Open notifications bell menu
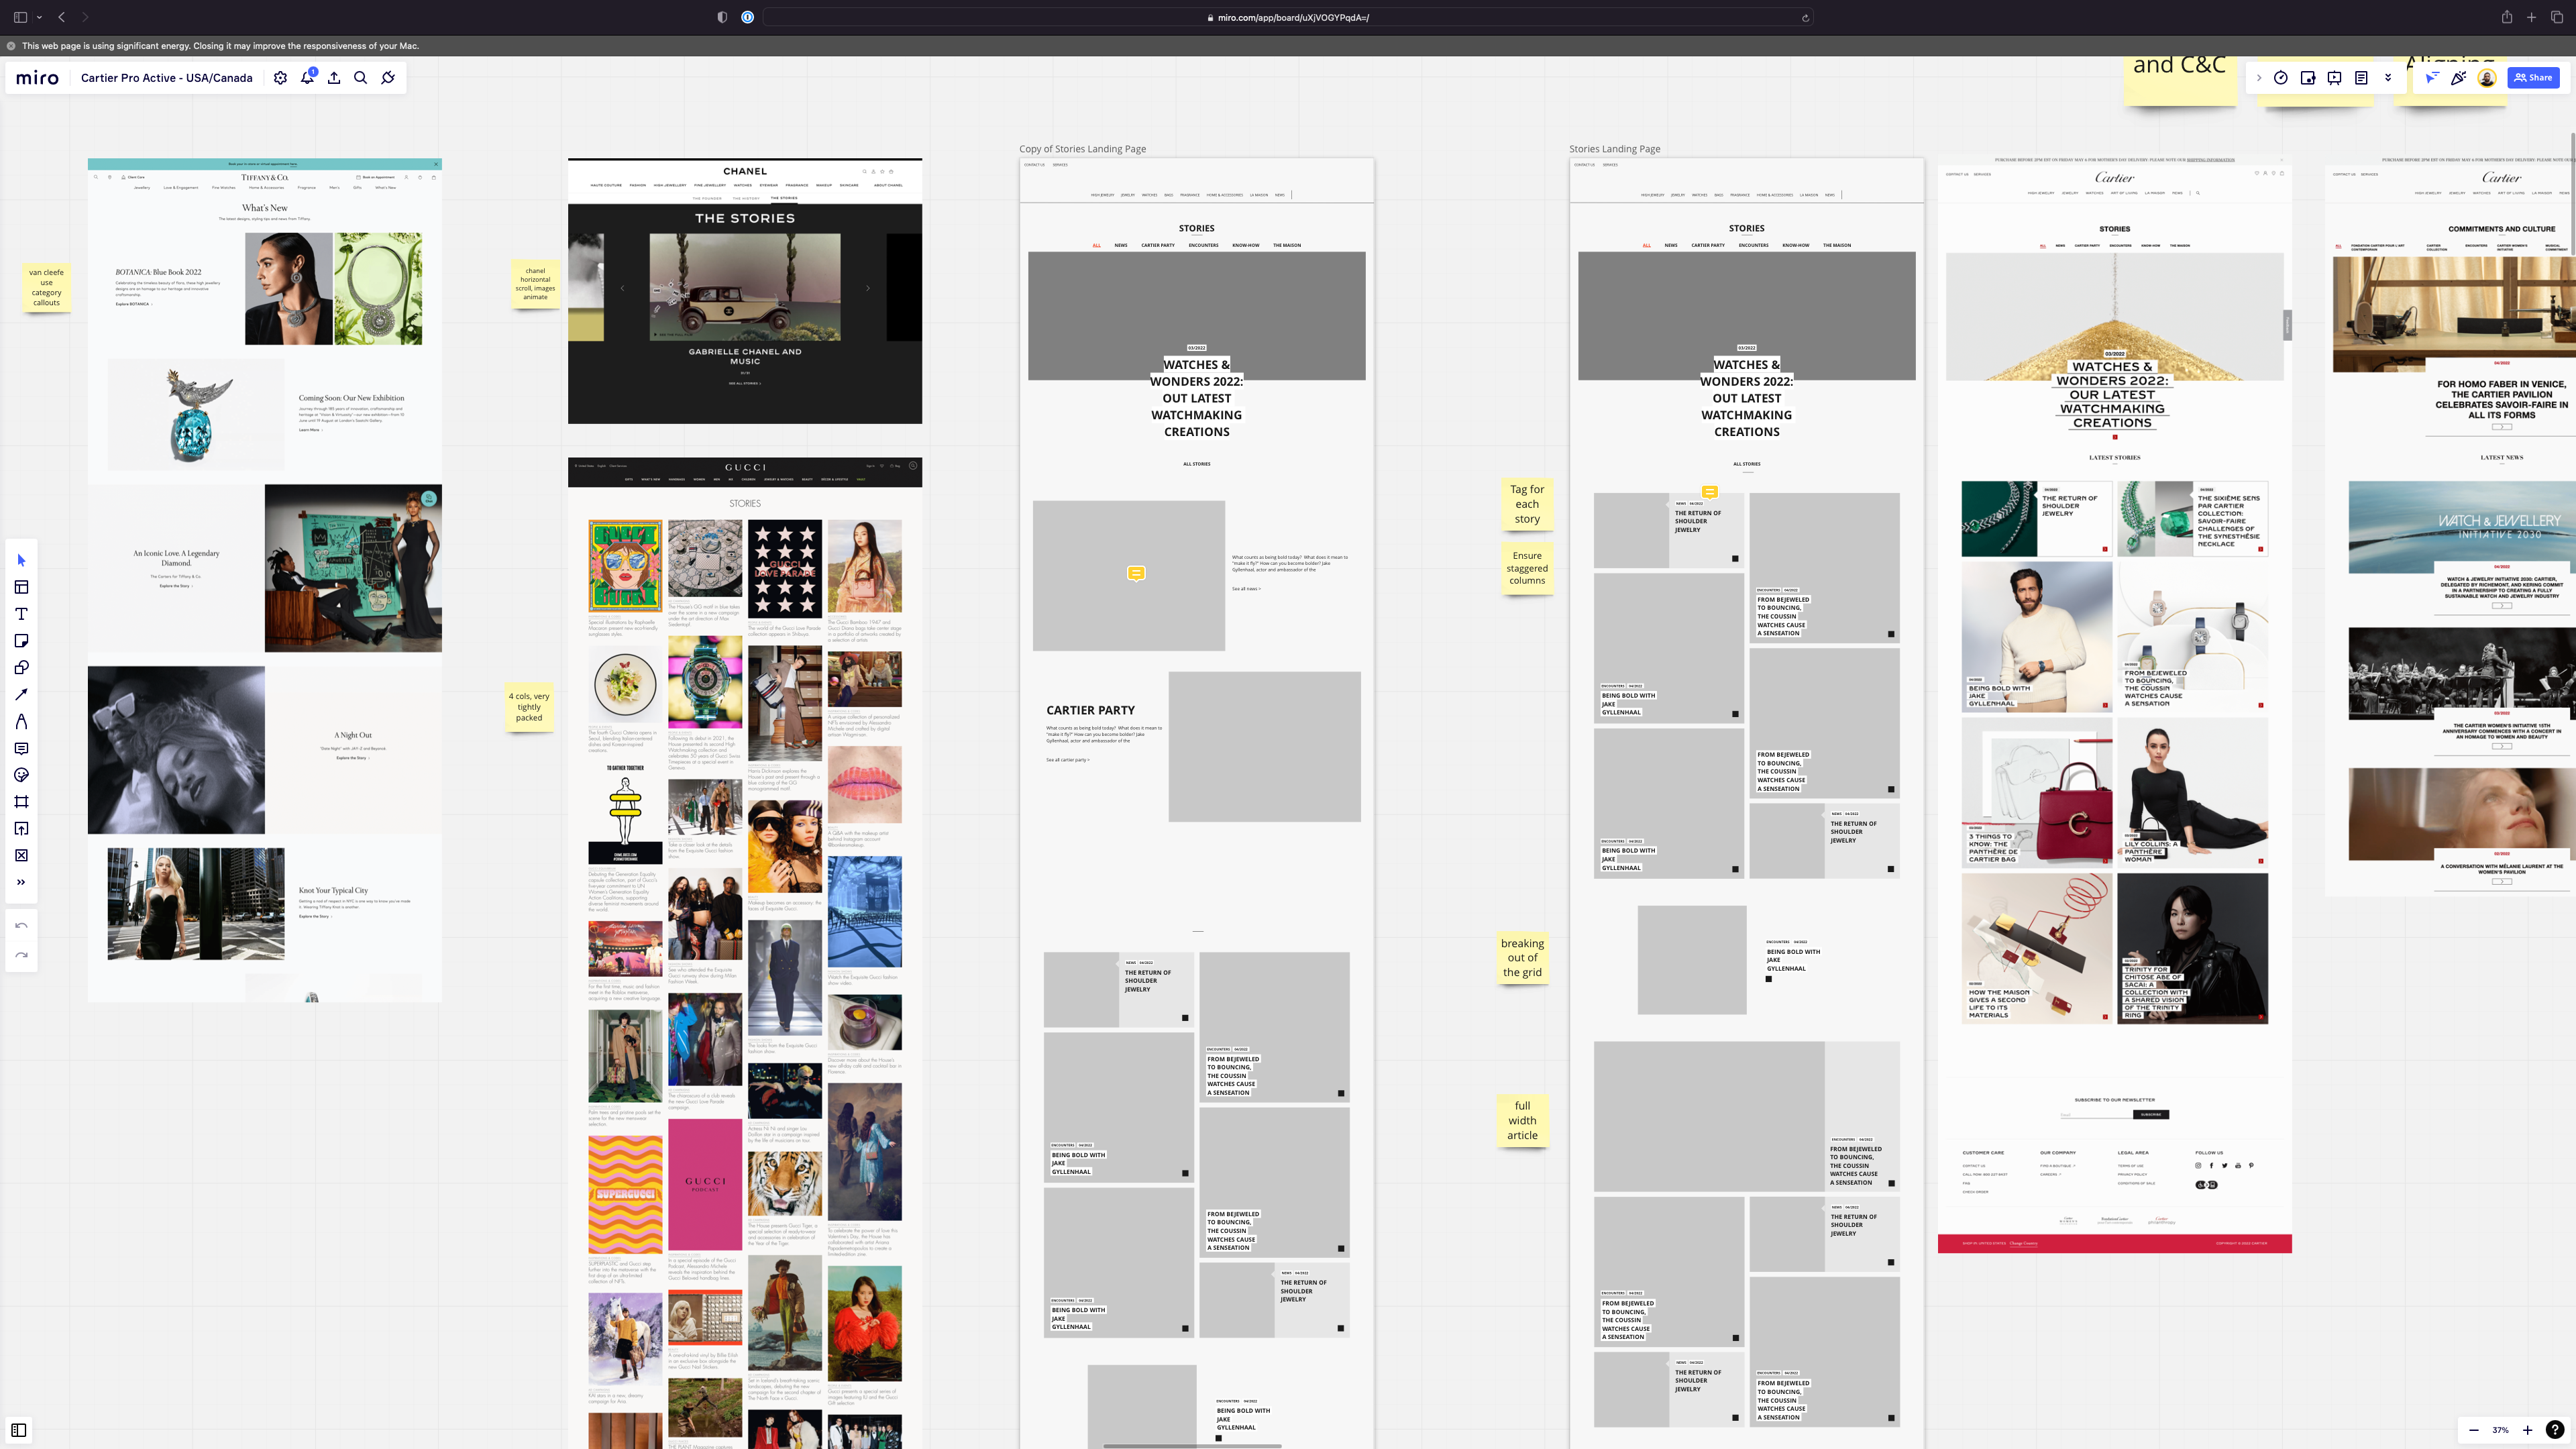The image size is (2576, 1449). [308, 78]
